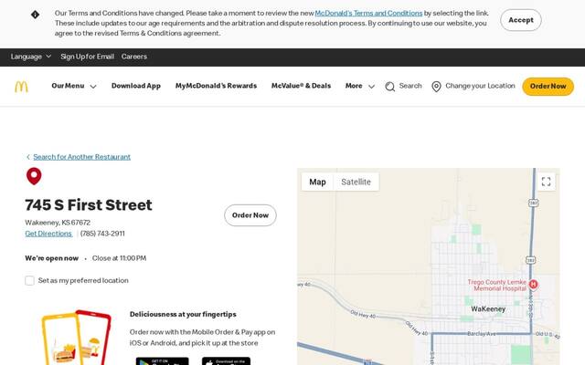This screenshot has height=365, width=585.
Task: Switch to the Satellite view tab
Action: 356,182
